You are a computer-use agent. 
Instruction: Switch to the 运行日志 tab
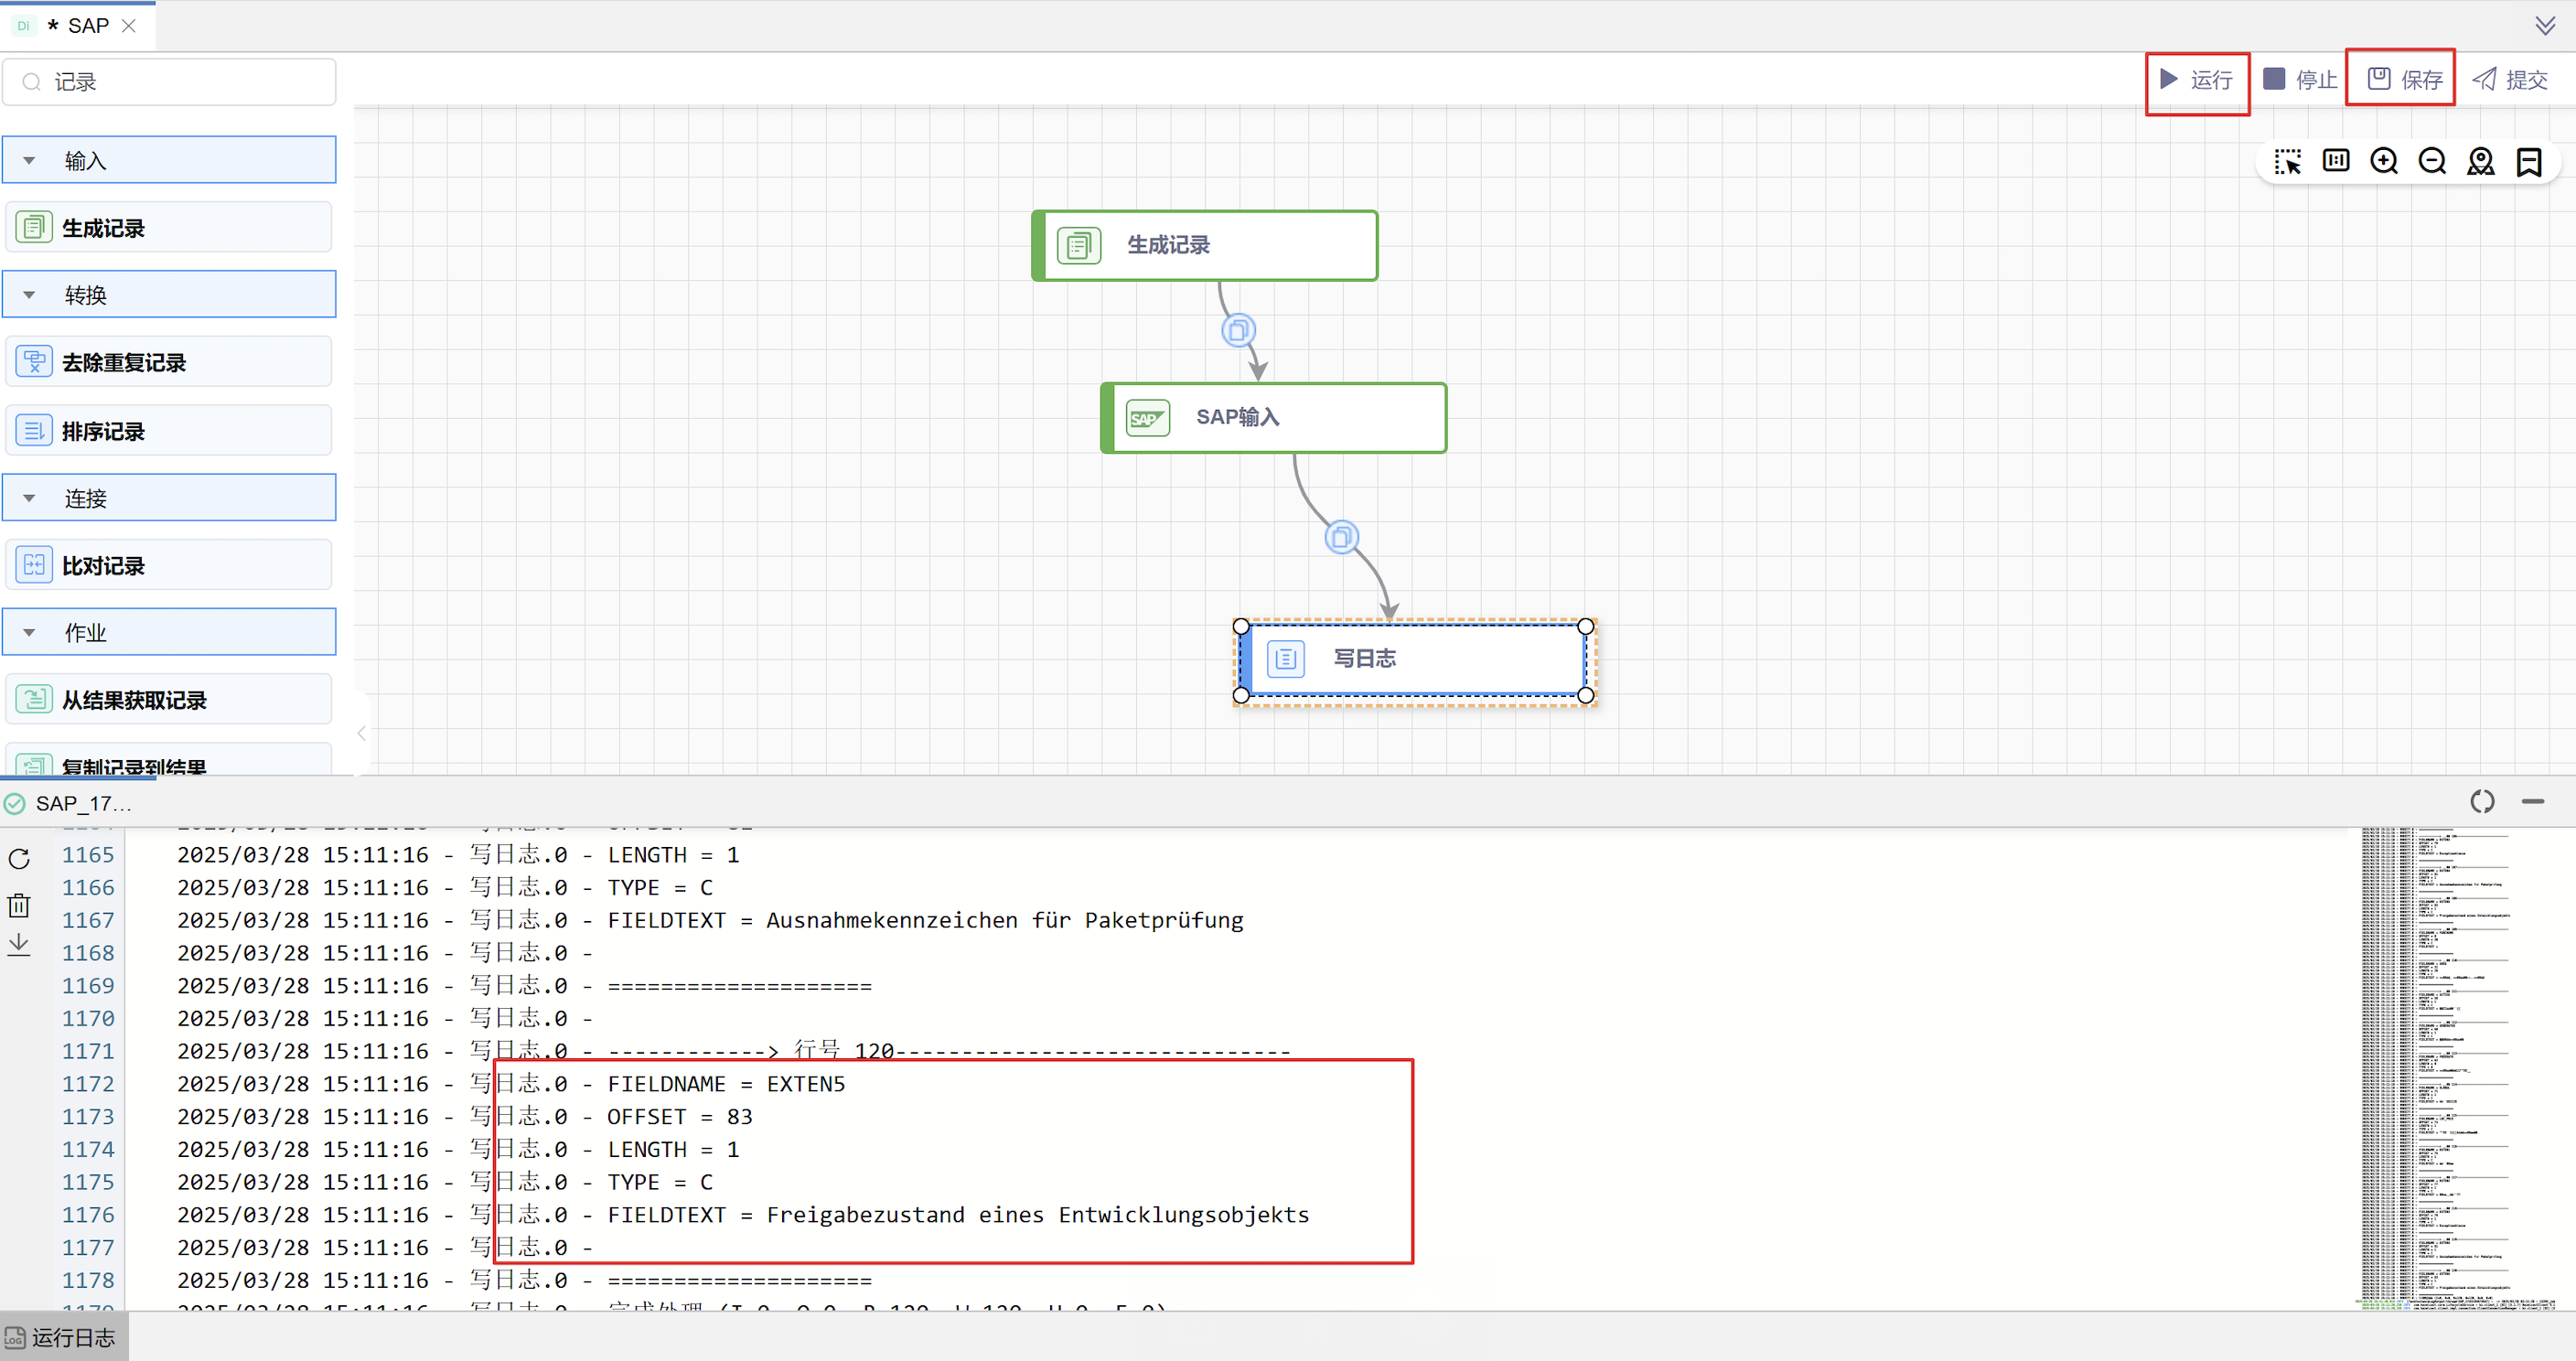coord(64,1337)
